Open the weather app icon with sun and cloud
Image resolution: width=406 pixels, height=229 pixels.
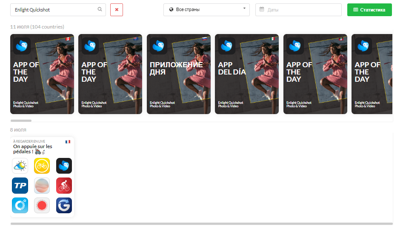[x=20, y=166]
